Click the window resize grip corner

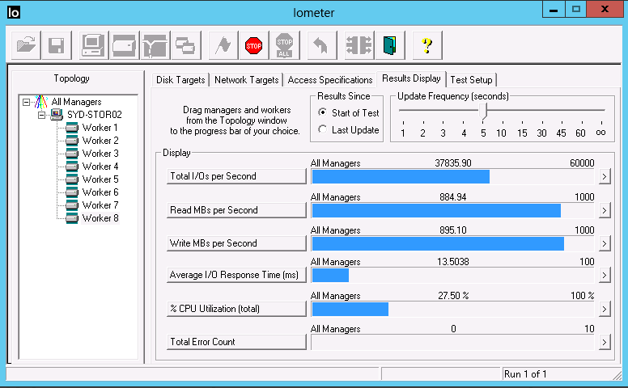pos(617,375)
